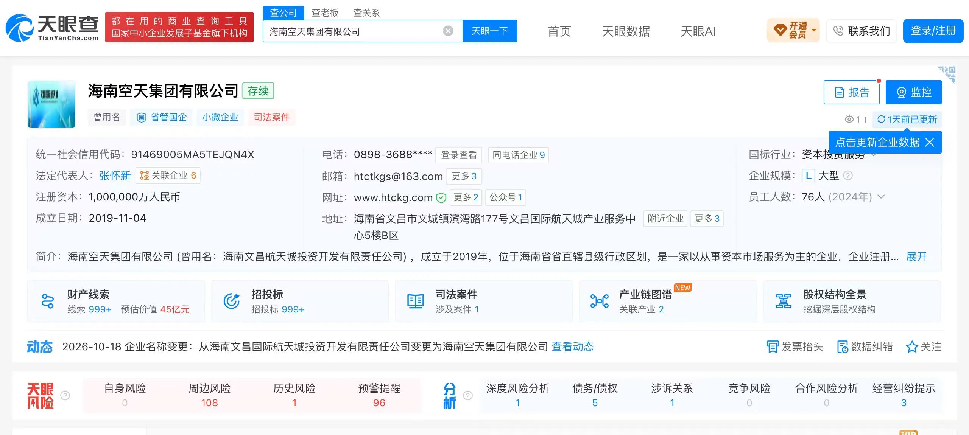
Task: Click the 查看动态 link
Action: pyautogui.click(x=573, y=346)
